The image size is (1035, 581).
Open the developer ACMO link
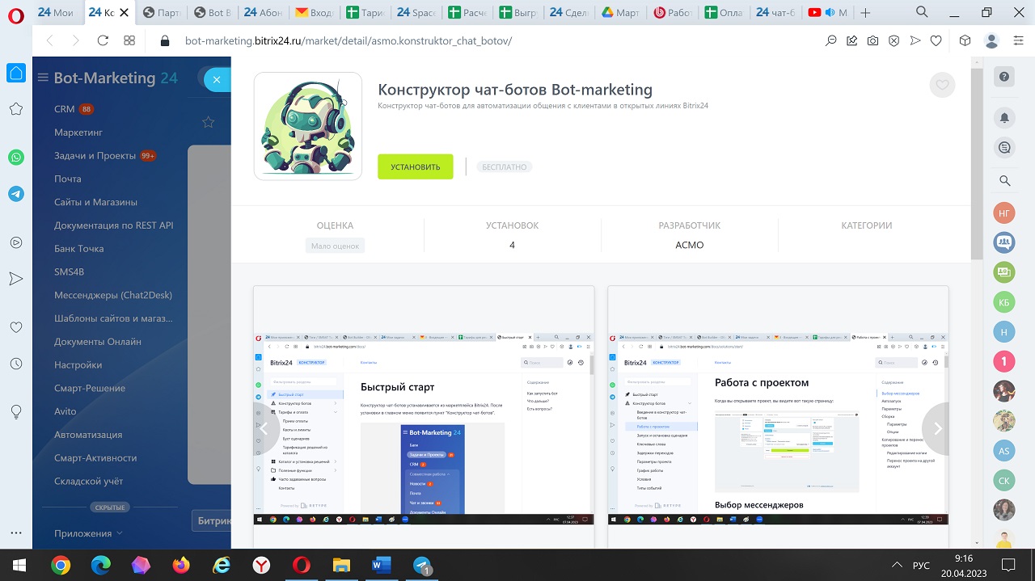690,245
